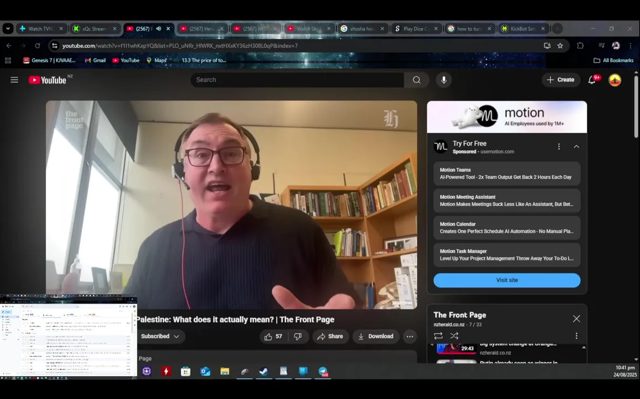Go to YouTube home via logo
Viewport: 640px width, 399px height.
48,80
